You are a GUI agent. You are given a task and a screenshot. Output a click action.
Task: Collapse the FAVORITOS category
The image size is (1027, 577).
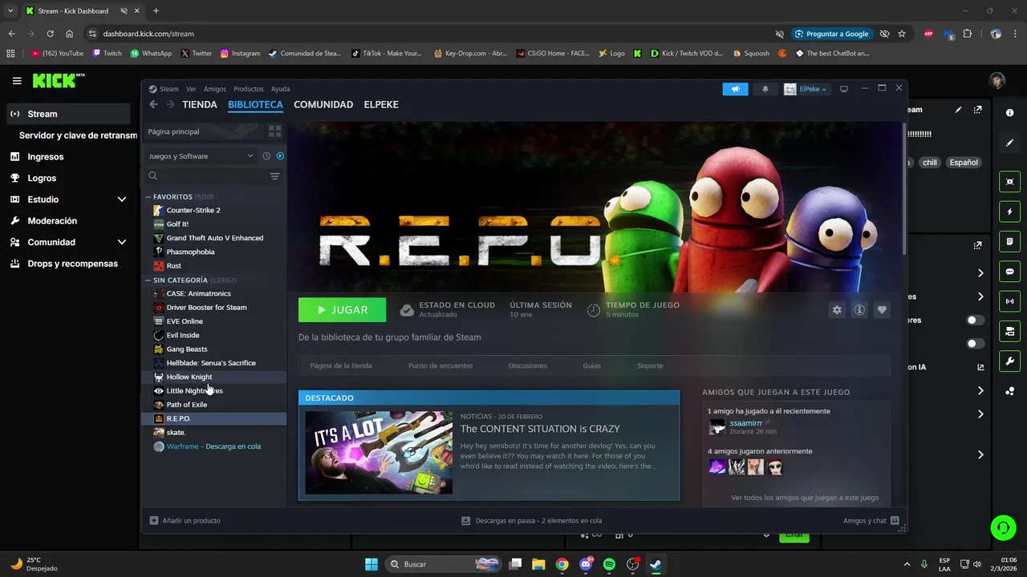148,196
